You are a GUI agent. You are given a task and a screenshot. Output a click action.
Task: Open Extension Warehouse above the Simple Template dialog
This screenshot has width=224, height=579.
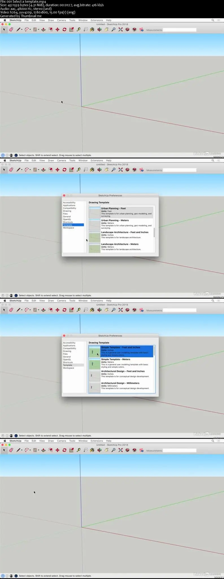coord(134,310)
